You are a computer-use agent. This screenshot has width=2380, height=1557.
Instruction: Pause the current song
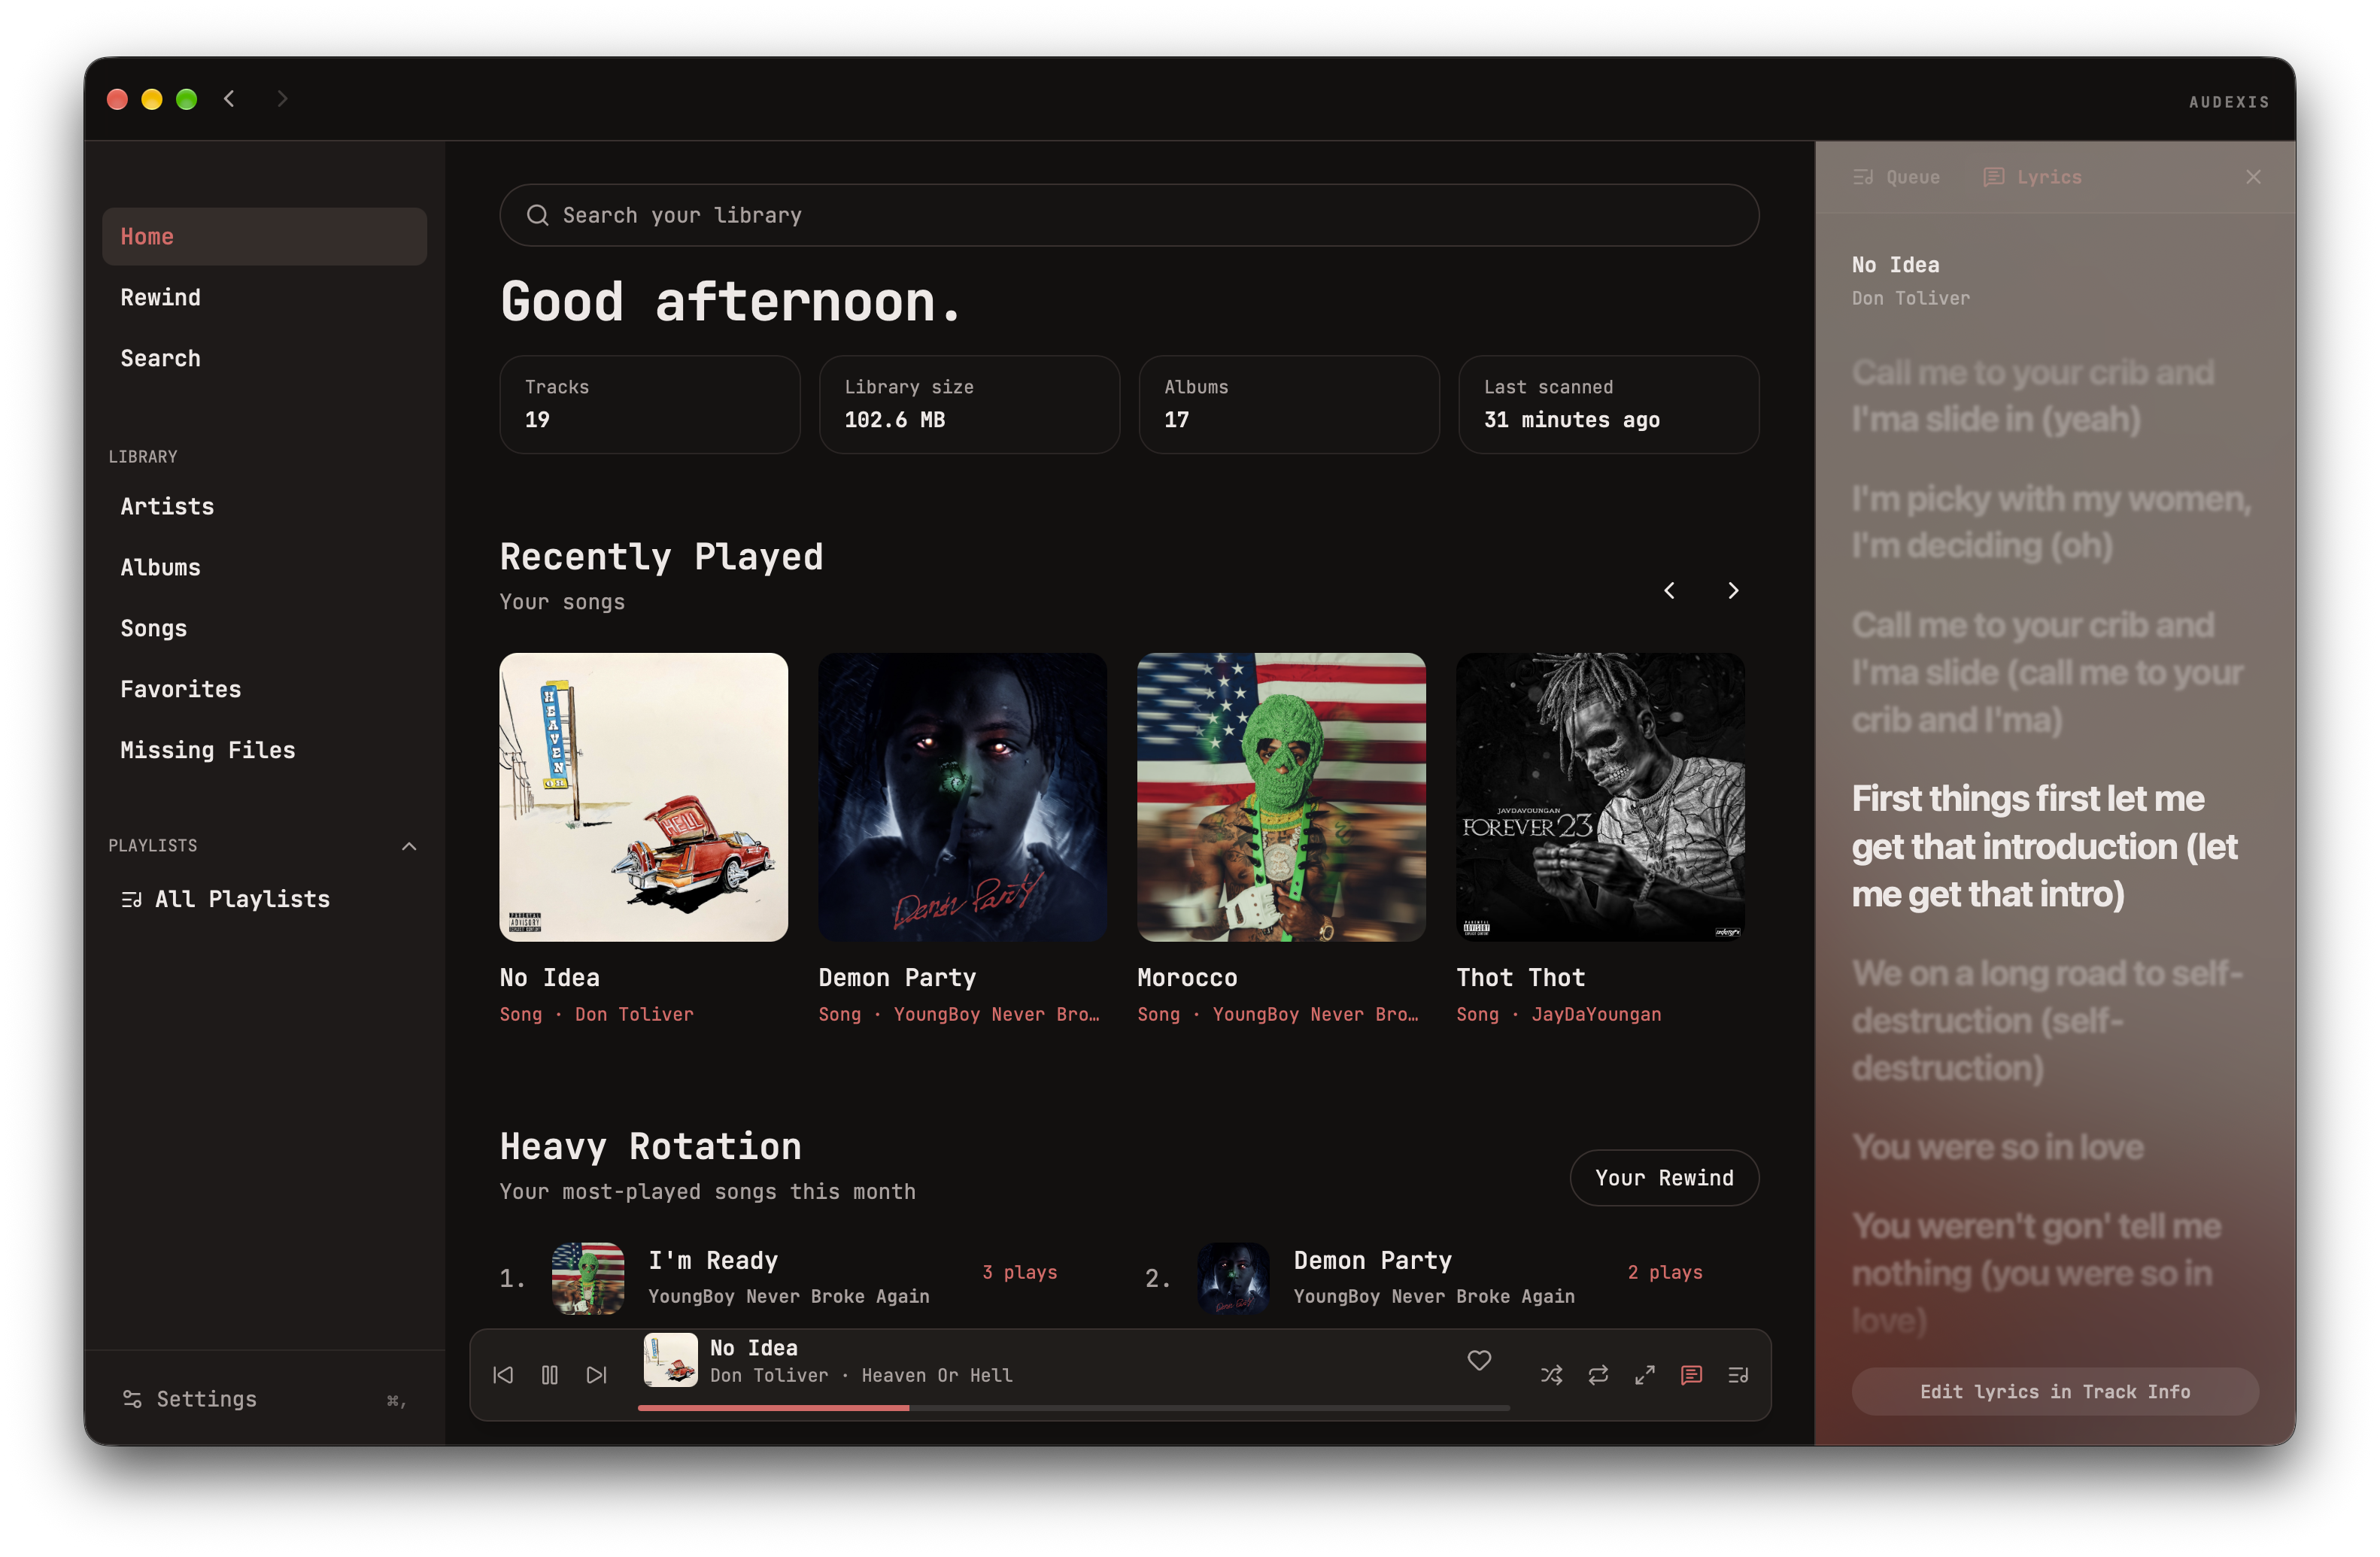(x=550, y=1375)
